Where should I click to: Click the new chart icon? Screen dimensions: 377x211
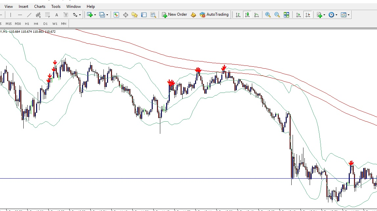coord(90,15)
